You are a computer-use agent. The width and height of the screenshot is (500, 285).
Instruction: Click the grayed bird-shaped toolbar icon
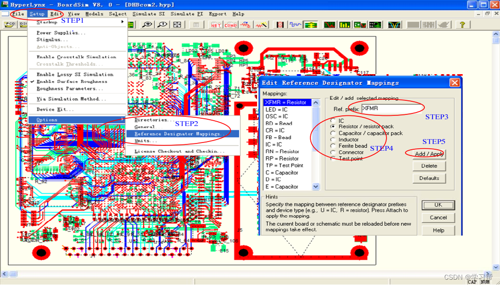pos(443,25)
